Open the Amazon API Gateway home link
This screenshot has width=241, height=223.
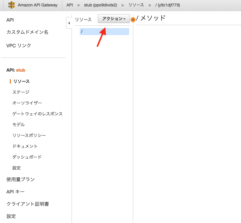pos(37,5)
